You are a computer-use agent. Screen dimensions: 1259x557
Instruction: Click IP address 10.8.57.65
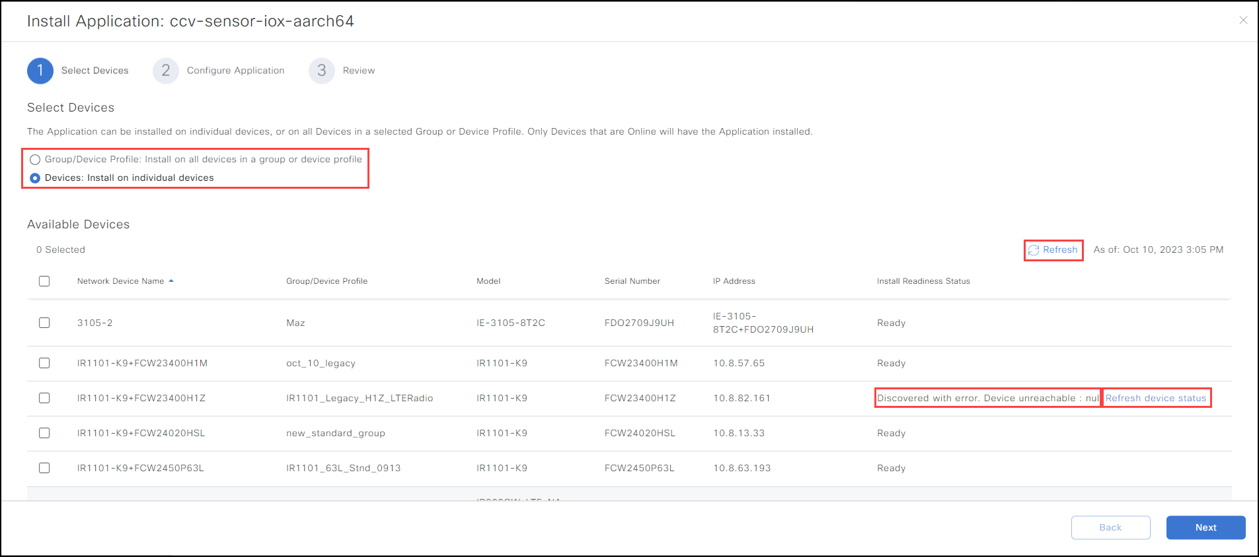point(739,363)
